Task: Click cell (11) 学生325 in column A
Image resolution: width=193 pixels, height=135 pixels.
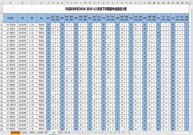Action: (x=10, y=69)
